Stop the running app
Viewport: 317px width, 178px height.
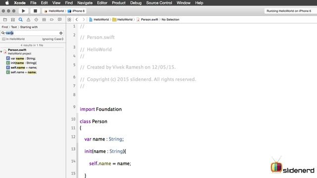[x=35, y=11]
